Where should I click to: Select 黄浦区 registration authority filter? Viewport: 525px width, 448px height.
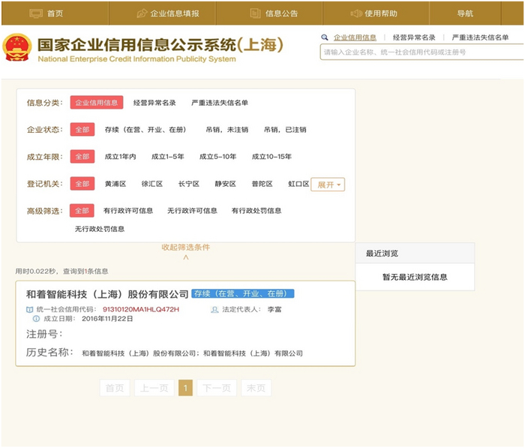tap(115, 184)
